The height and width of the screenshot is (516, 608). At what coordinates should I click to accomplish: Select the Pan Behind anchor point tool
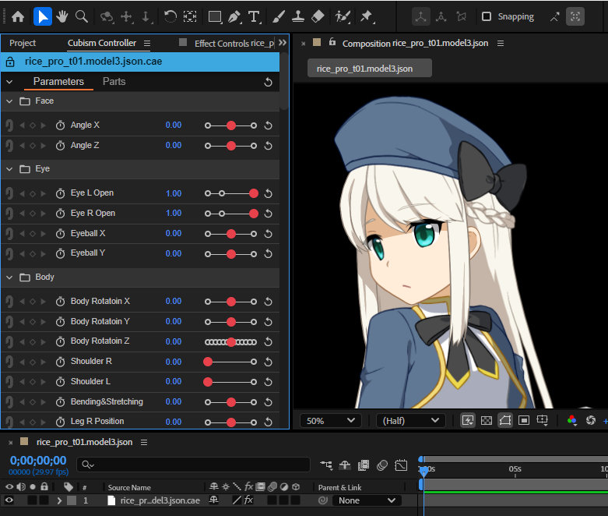pyautogui.click(x=190, y=16)
